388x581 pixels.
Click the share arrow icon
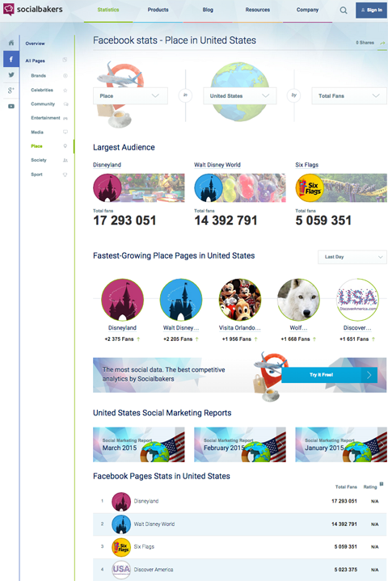tap(382, 43)
